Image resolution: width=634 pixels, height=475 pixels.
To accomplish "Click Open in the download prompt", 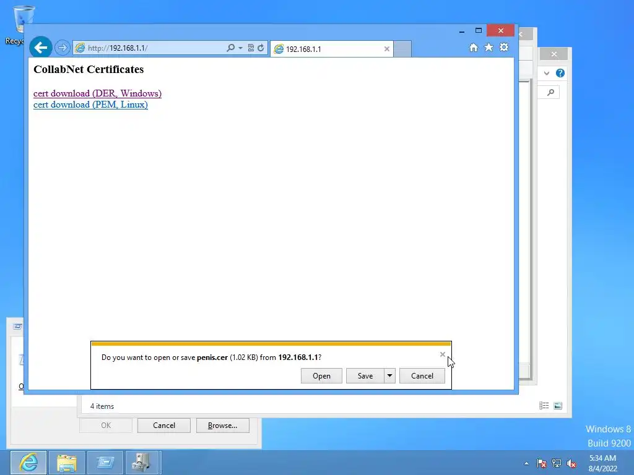I will point(321,375).
